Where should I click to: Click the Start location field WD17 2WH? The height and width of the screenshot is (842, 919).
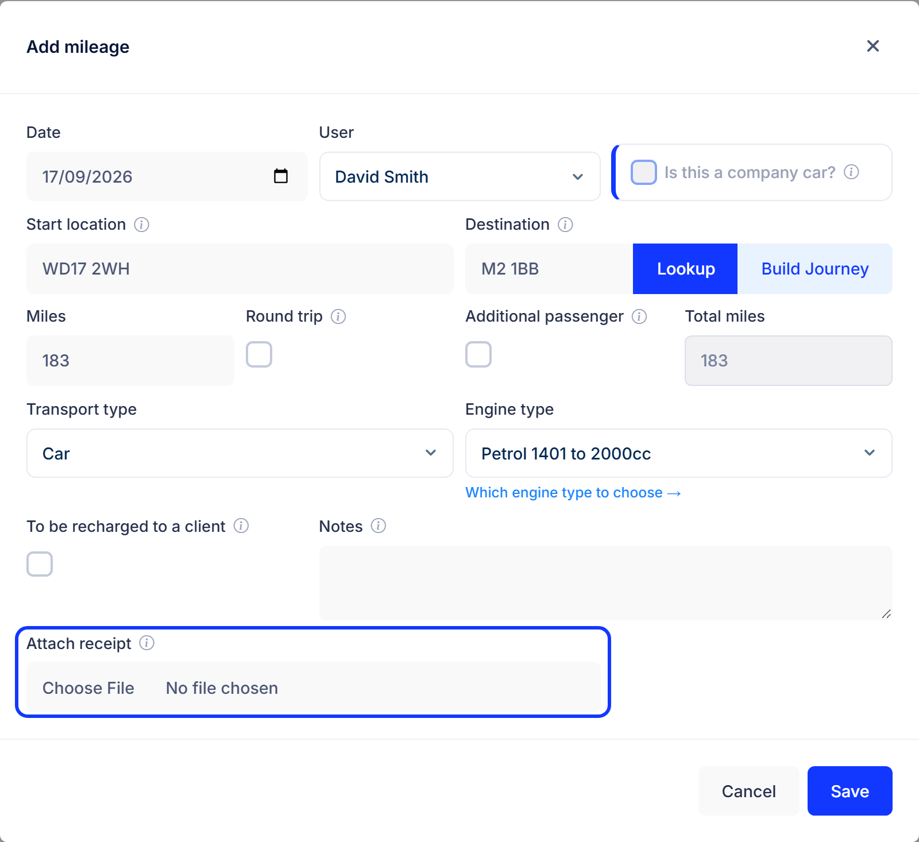click(x=240, y=269)
